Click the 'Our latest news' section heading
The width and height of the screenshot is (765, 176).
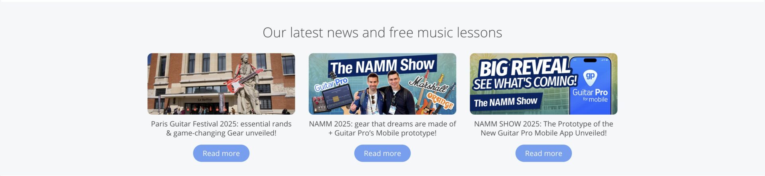[382, 32]
